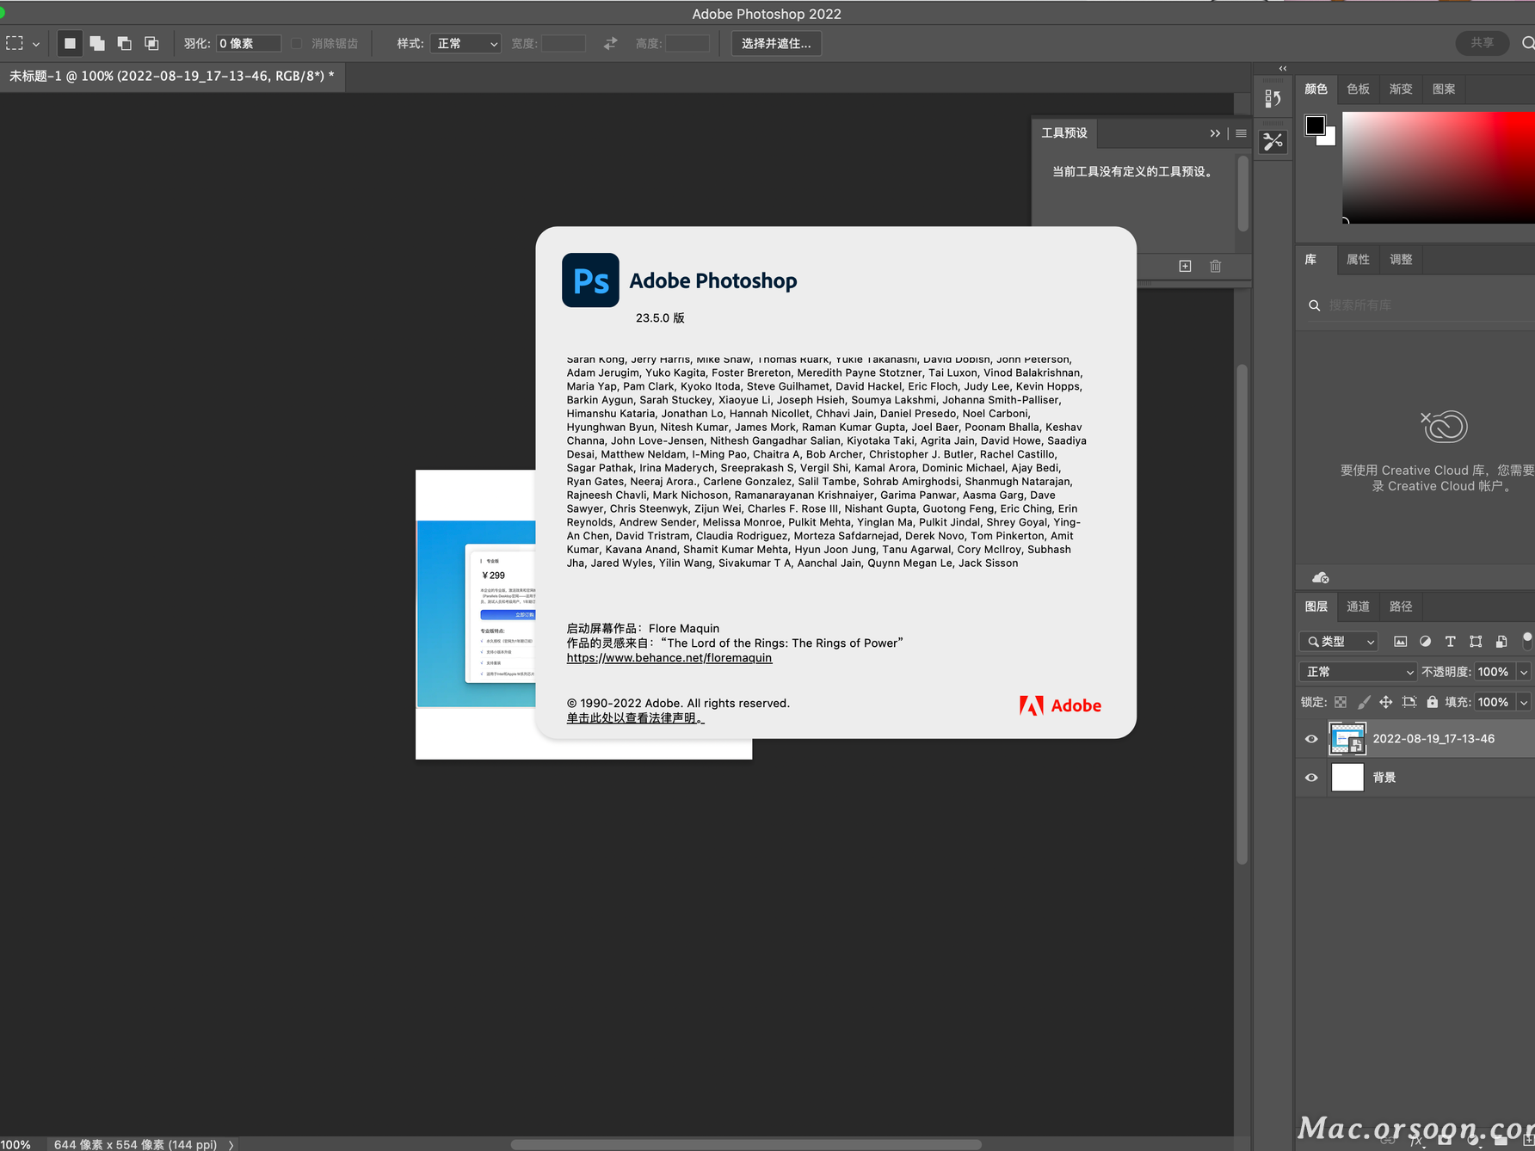The image size is (1535, 1151).
Task: Open the blend mode dropdown showing 正常
Action: tap(1358, 672)
